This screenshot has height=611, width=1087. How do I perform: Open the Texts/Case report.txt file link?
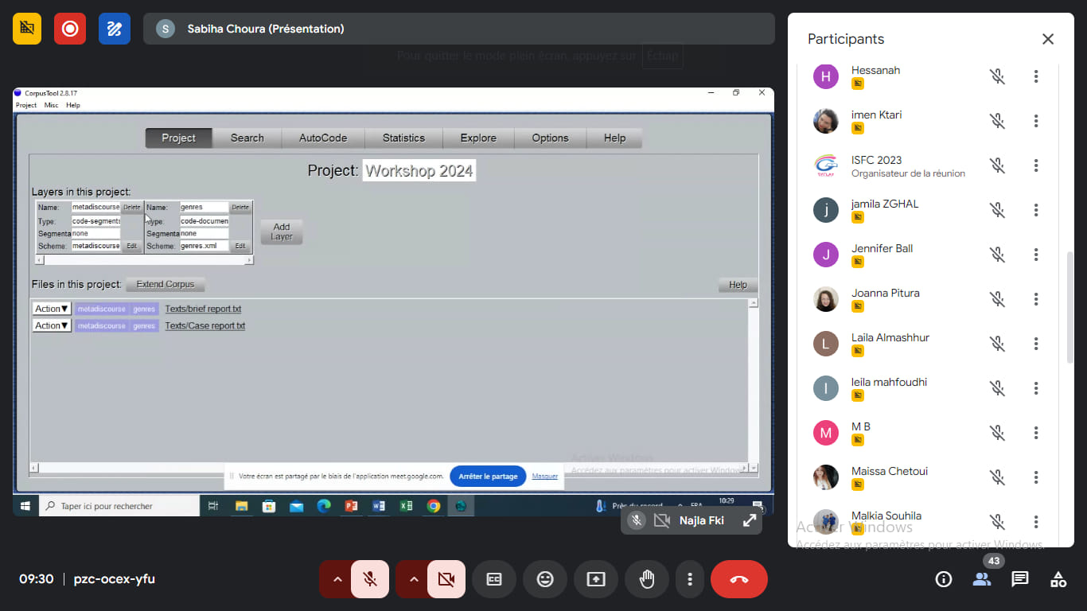pos(205,325)
